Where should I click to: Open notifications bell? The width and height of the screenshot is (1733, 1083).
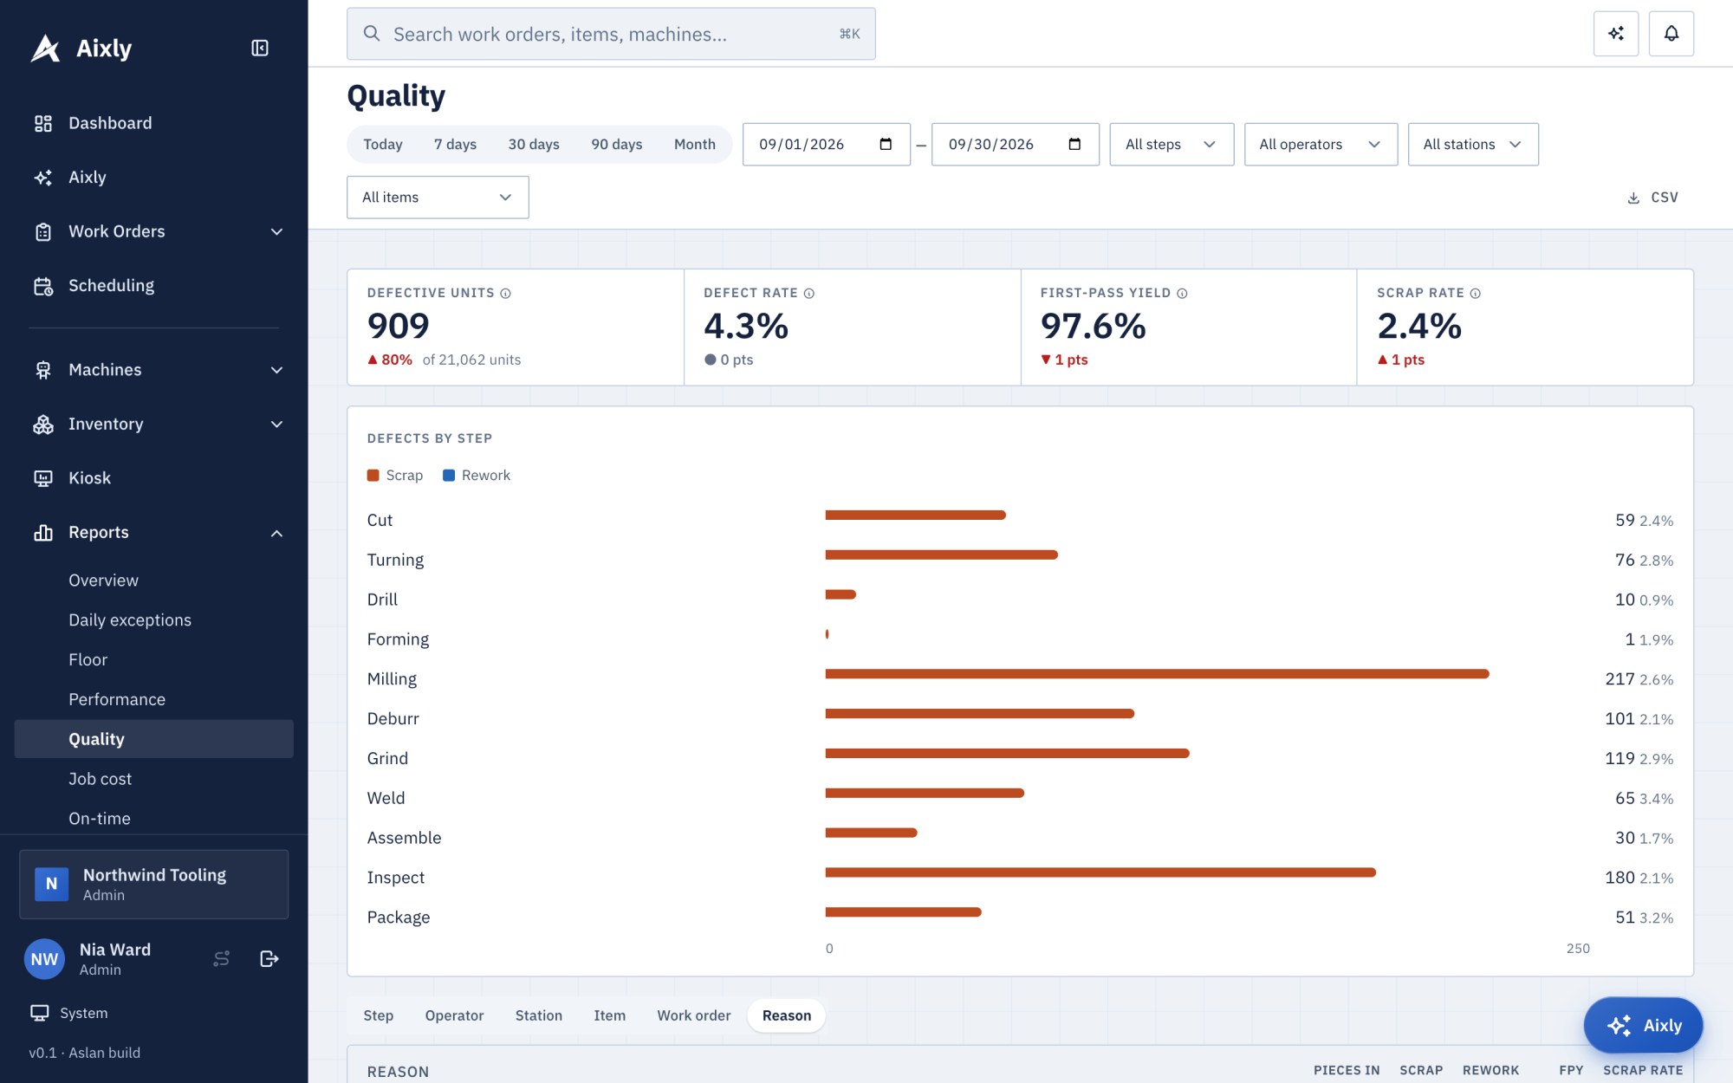[x=1671, y=34]
